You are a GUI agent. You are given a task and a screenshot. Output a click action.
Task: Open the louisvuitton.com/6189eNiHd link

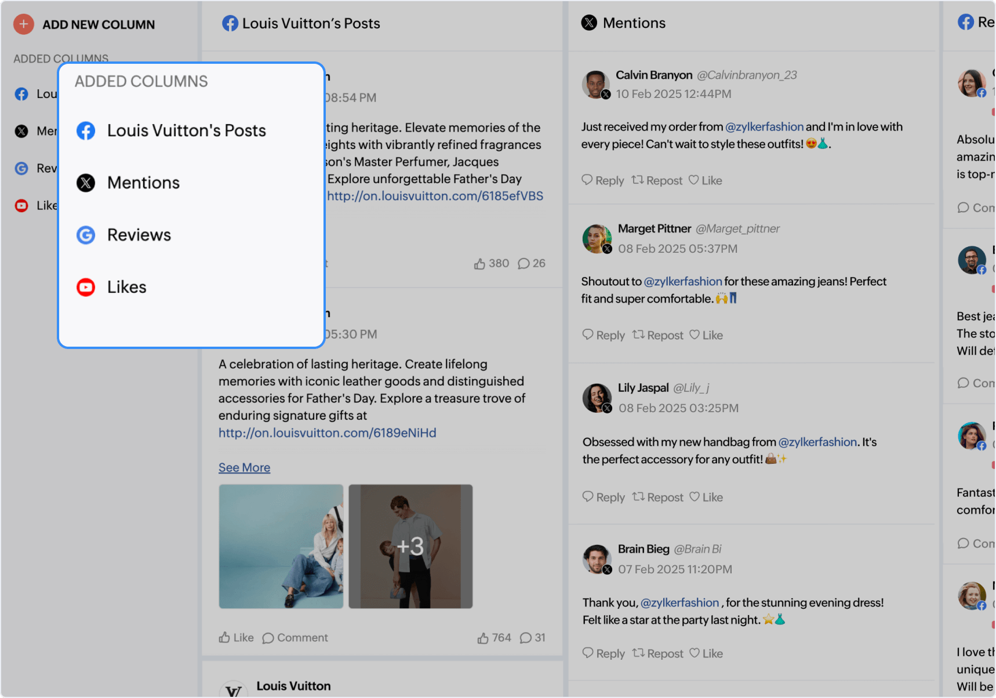point(327,433)
